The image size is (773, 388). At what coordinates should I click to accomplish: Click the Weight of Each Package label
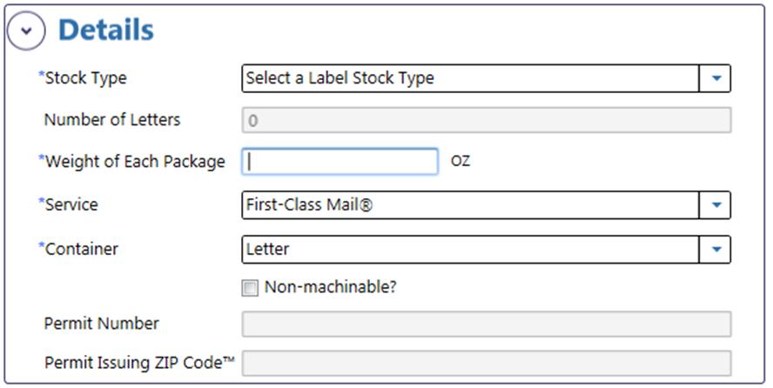click(132, 162)
